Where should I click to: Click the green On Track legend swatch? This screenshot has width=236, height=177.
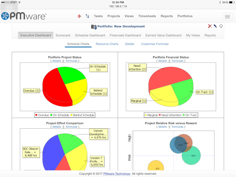point(184,115)
